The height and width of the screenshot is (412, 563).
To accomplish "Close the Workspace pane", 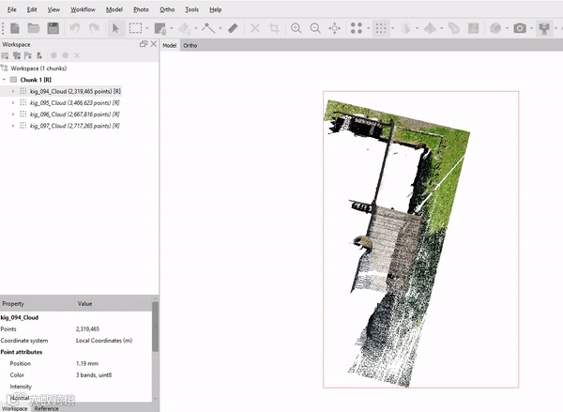I will coord(153,44).
